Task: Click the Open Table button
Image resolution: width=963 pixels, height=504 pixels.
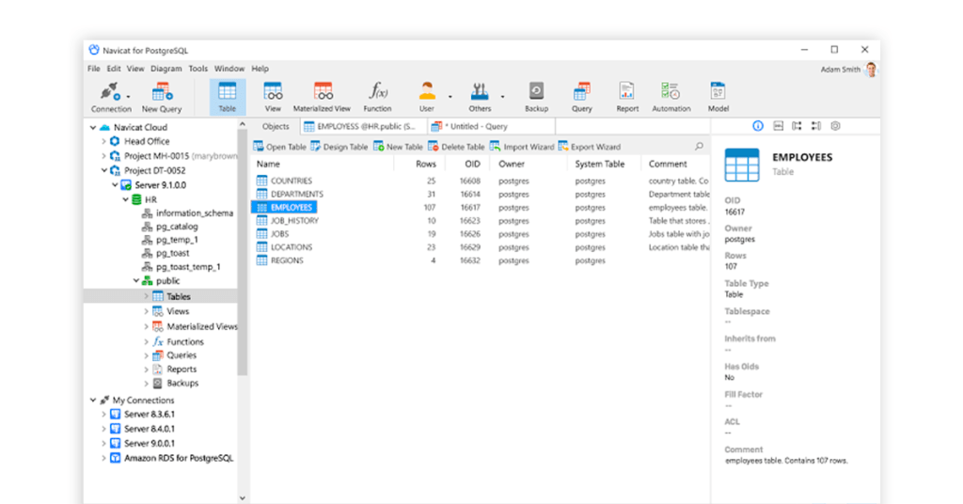Action: [x=279, y=147]
